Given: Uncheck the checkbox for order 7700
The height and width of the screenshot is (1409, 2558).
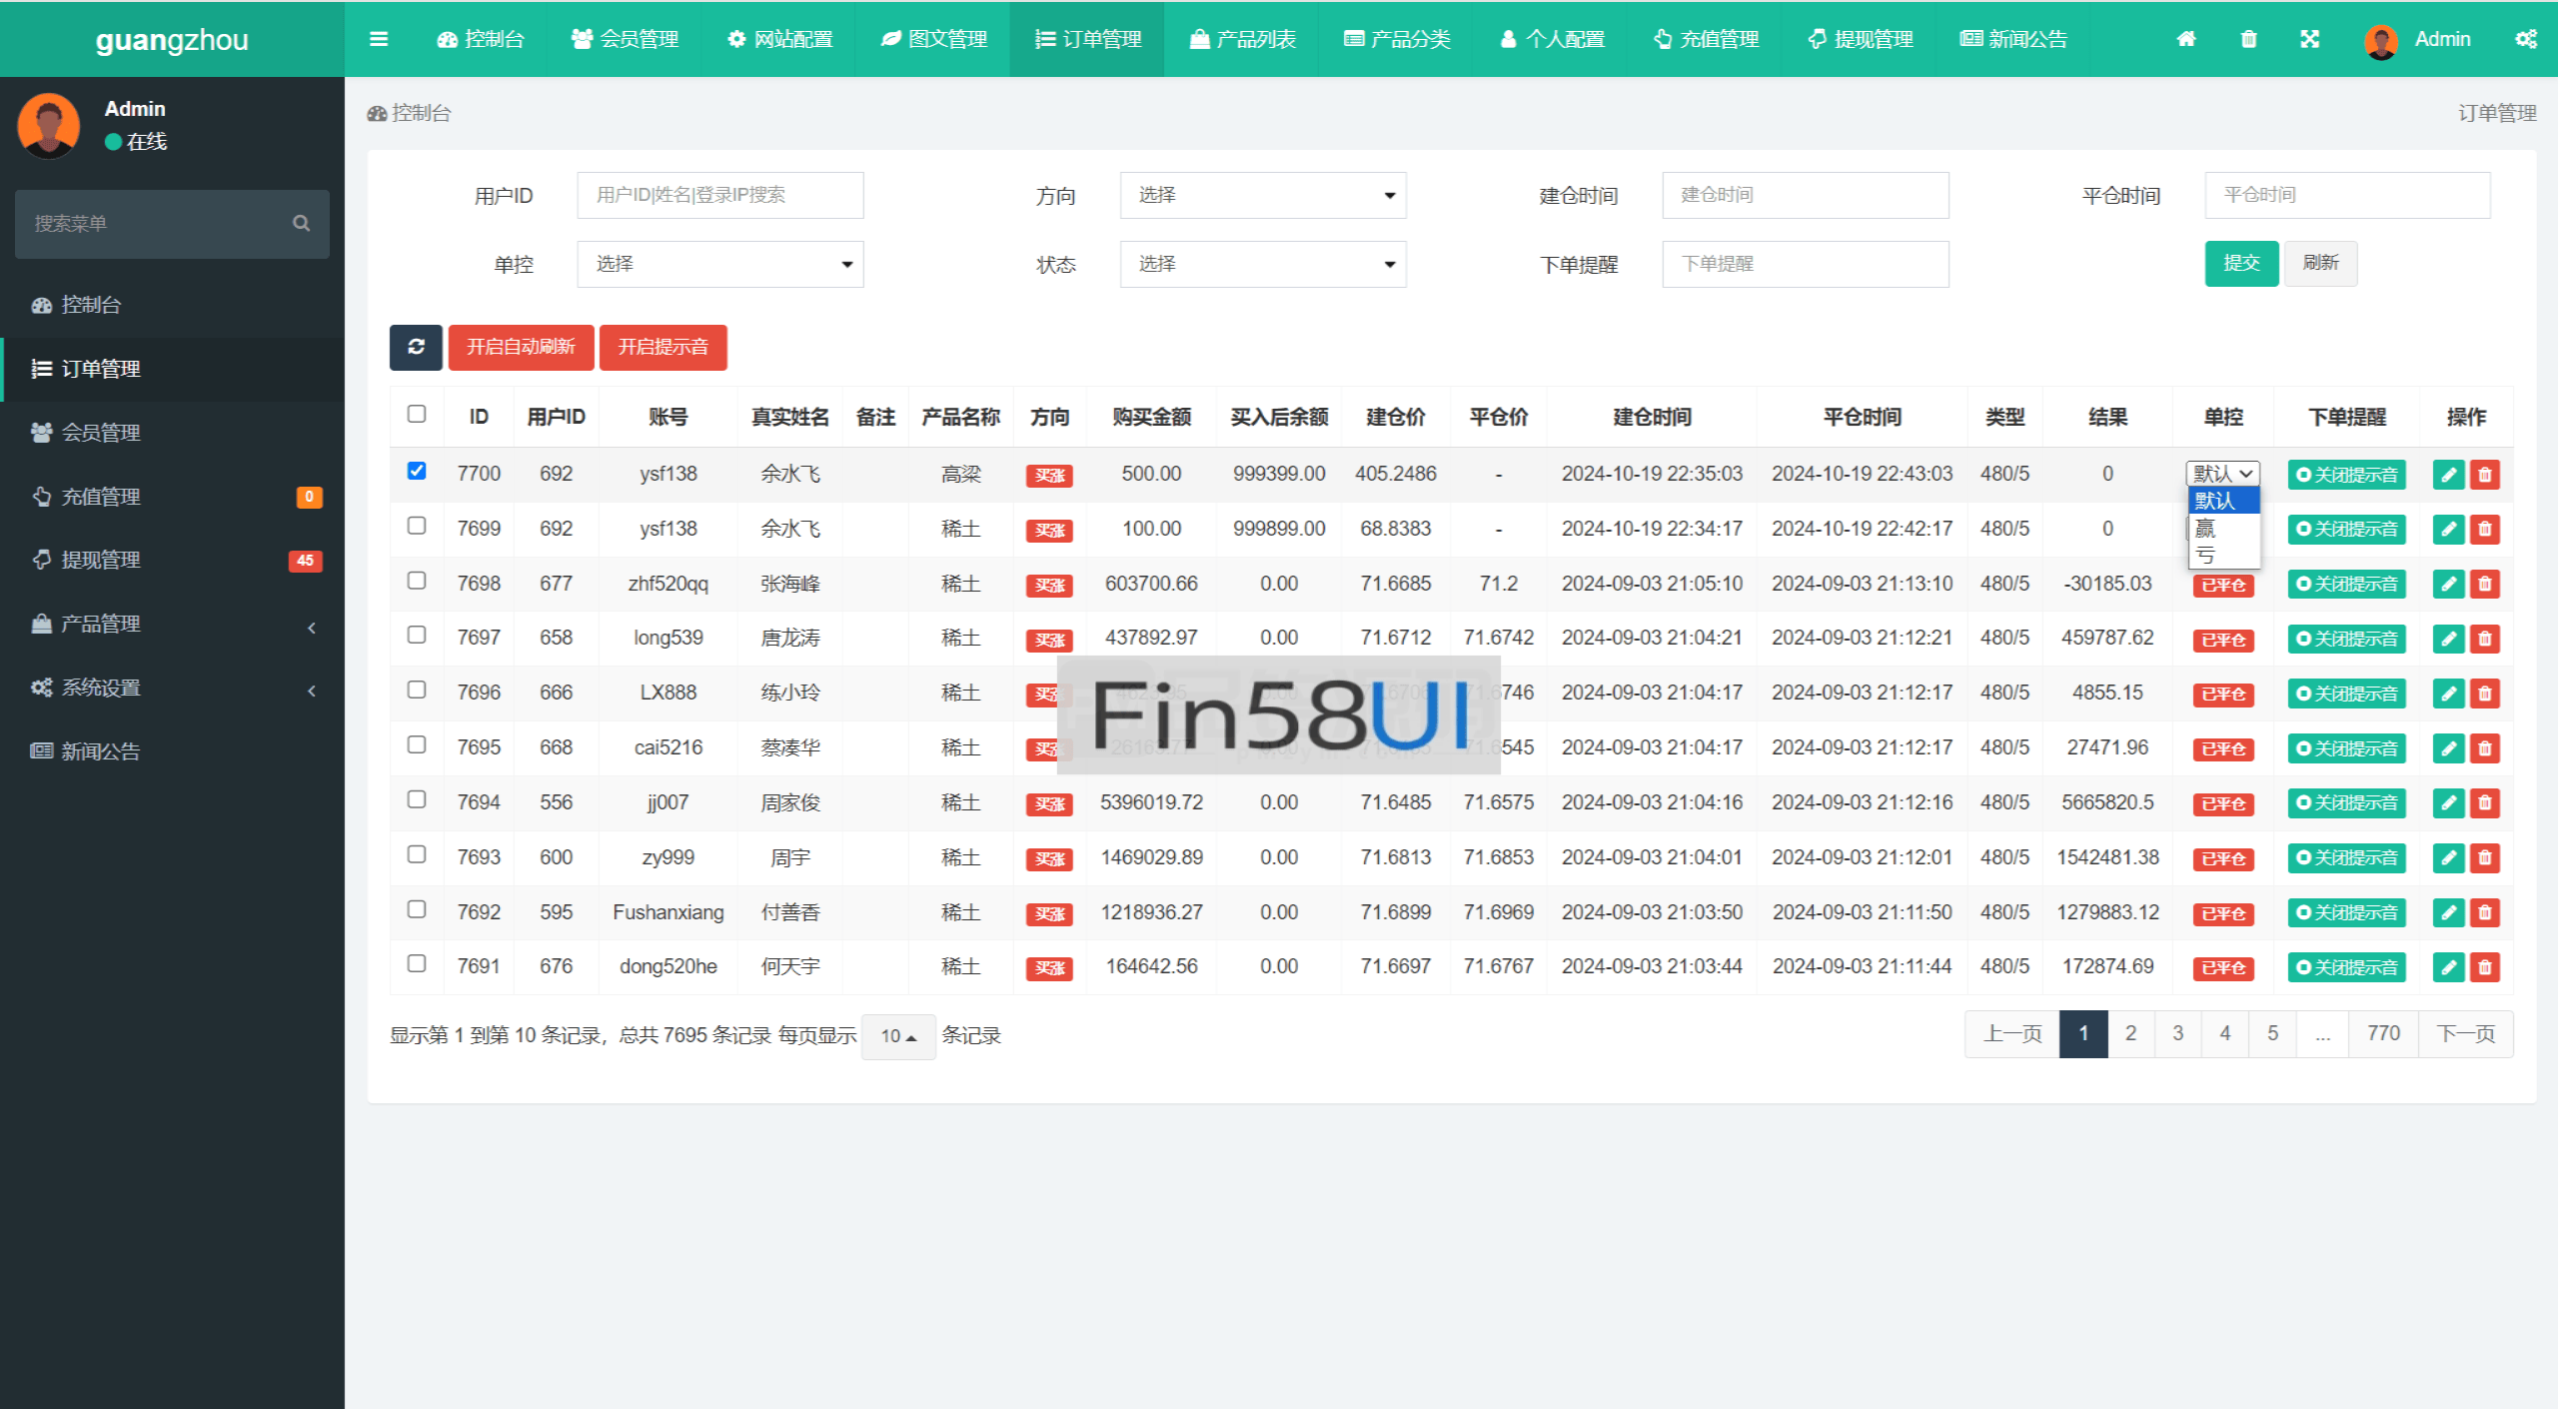Looking at the screenshot, I should [x=417, y=471].
